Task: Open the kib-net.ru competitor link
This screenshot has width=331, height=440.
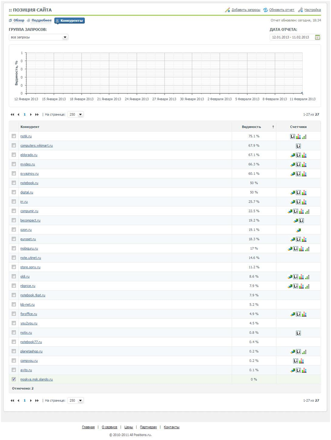Action: pos(27,305)
